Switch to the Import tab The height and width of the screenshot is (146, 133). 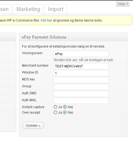(x=56, y=9)
